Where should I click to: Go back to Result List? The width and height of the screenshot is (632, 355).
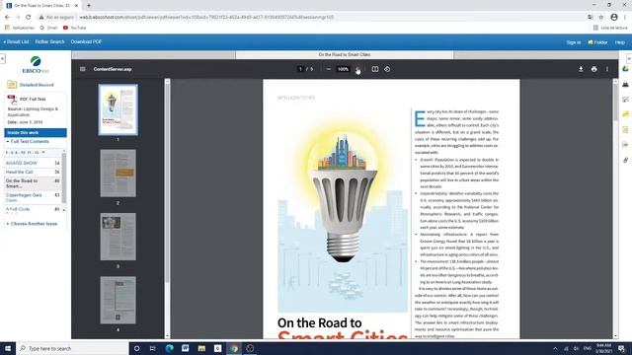tap(16, 41)
